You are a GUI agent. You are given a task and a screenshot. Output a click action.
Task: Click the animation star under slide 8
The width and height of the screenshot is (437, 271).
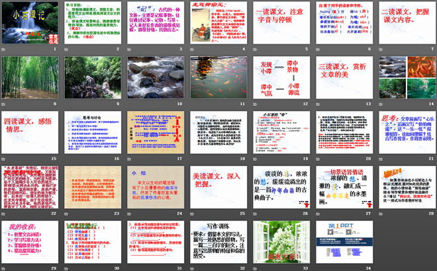(3, 104)
